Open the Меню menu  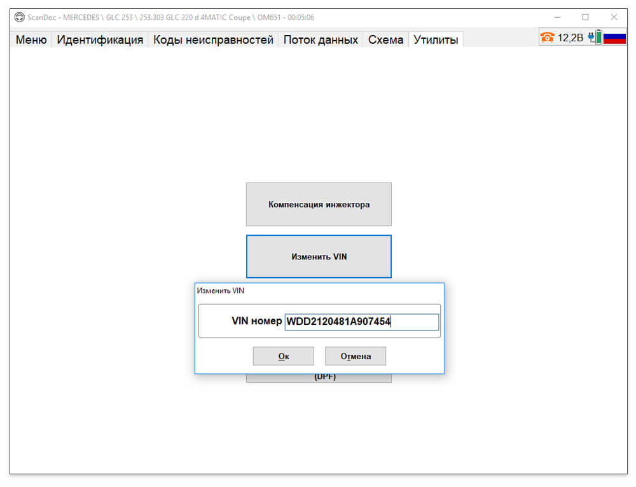(x=31, y=40)
